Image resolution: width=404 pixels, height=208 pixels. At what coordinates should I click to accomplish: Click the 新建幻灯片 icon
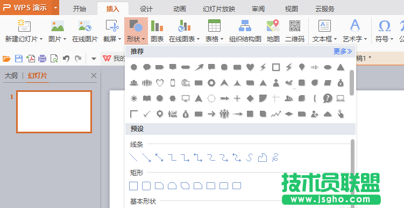click(24, 26)
